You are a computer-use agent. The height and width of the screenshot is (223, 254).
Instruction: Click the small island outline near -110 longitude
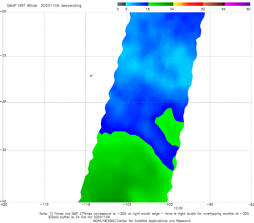pyautogui.click(x=91, y=75)
